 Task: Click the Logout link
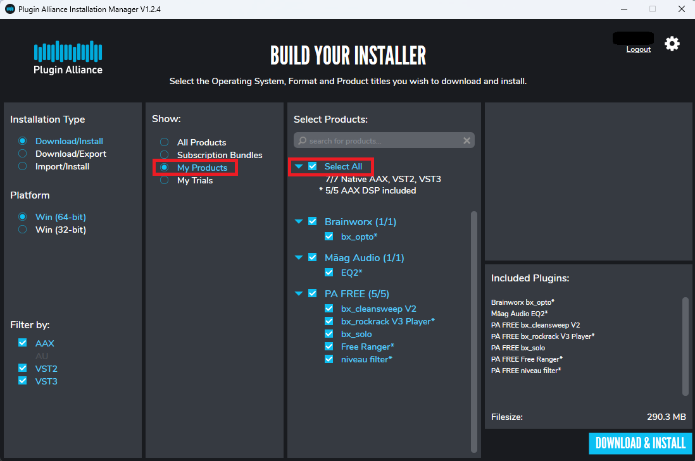point(638,49)
